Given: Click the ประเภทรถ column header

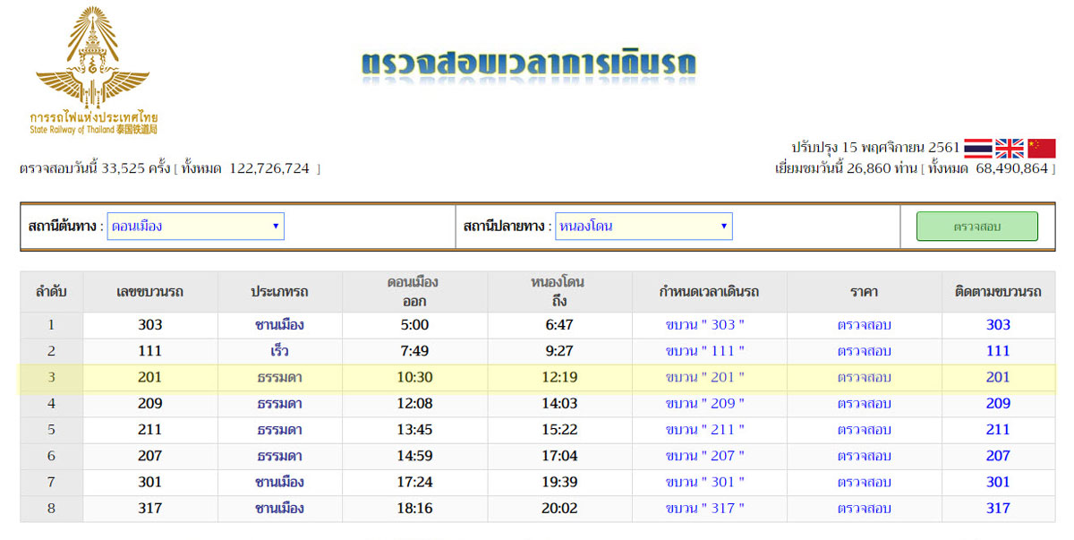Looking at the screenshot, I should [x=279, y=292].
